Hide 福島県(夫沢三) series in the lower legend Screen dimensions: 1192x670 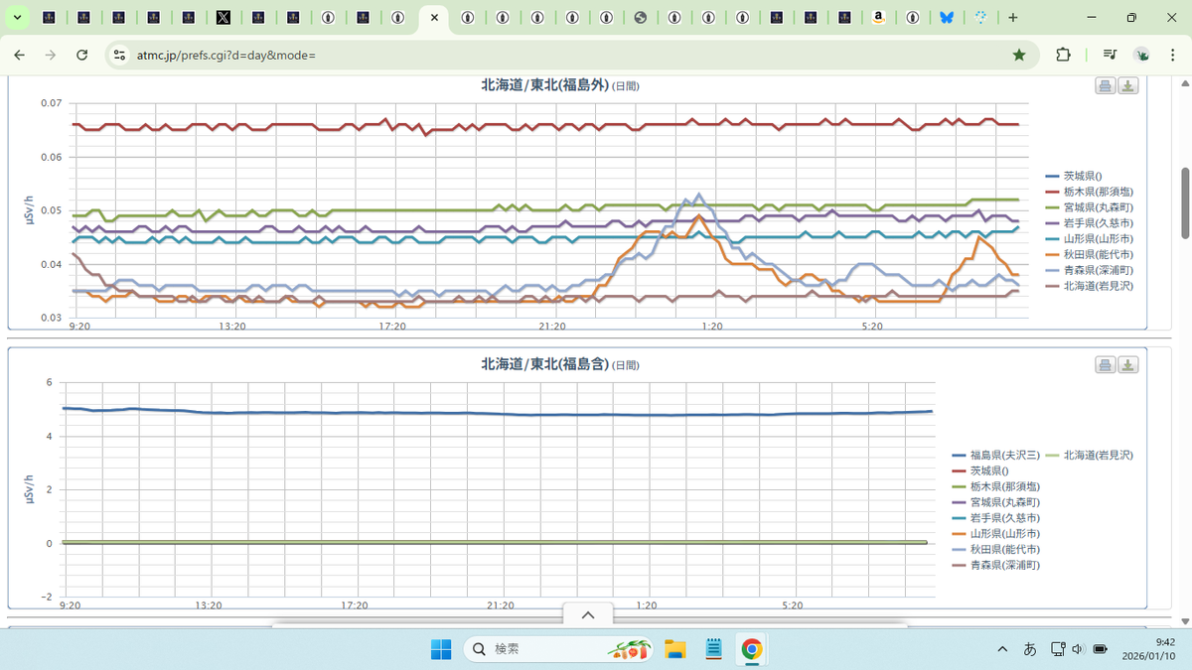[x=995, y=455]
